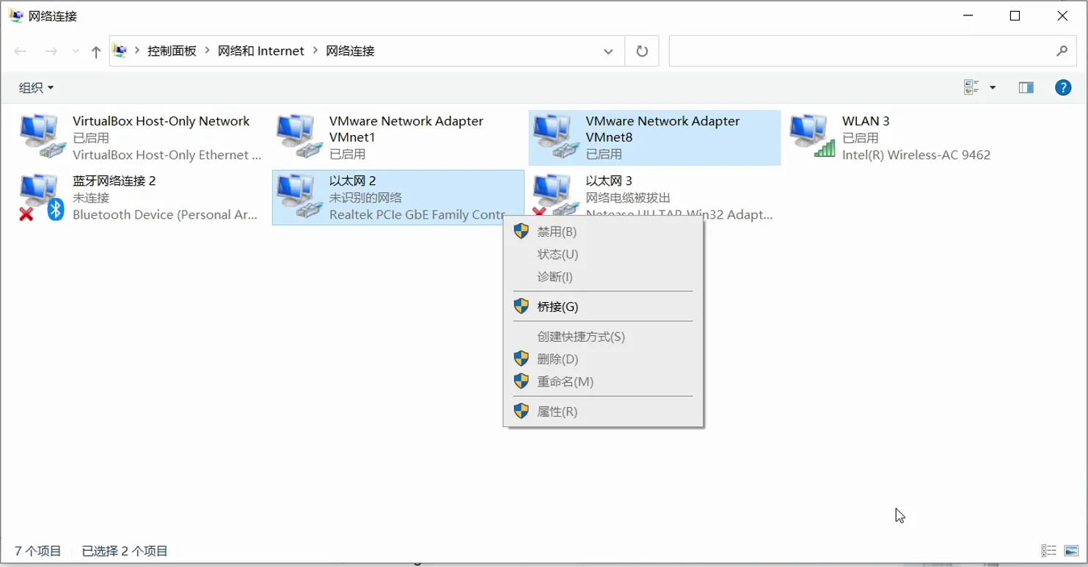This screenshot has height=567, width=1088.
Task: Expand the recent locations dropdown arrow
Action: tap(75, 51)
